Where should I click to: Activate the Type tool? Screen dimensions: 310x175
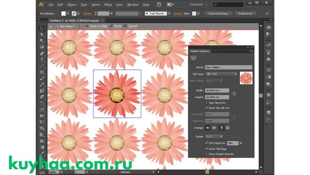tap(42, 60)
